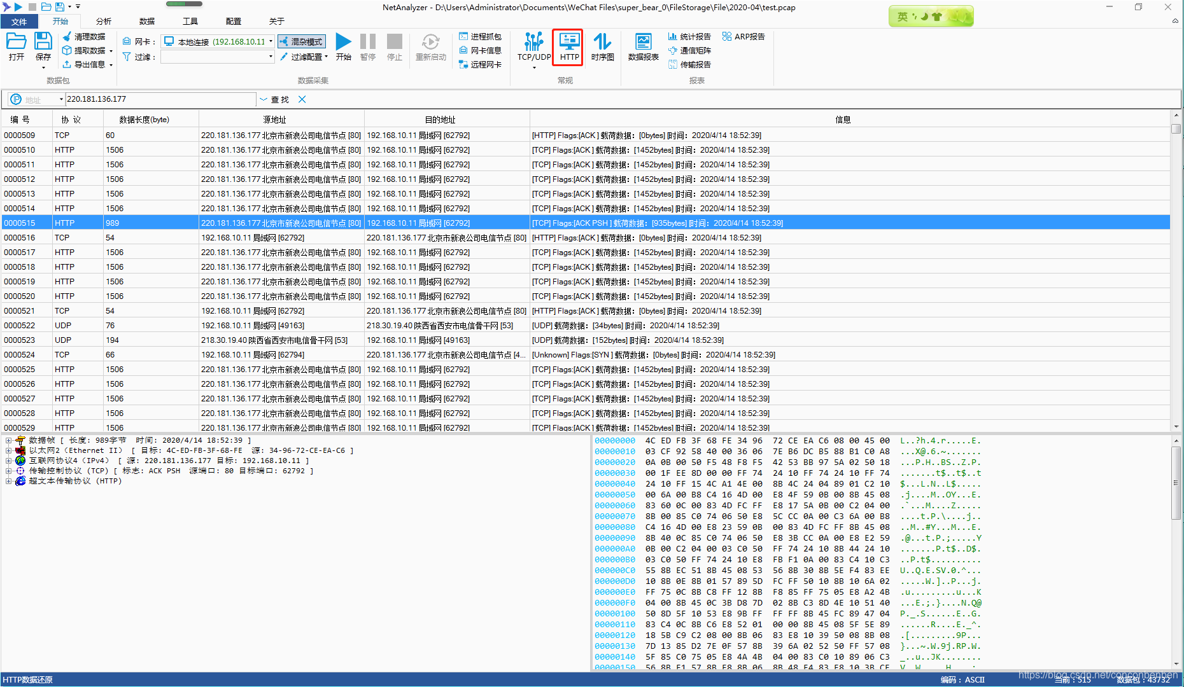View the ARP报告 report

[744, 36]
